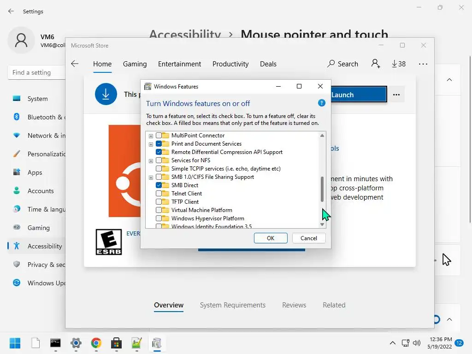Open the Store's top-right three-dots menu
The image size is (472, 354).
point(423,64)
